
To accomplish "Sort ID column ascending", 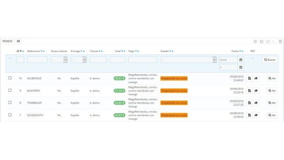I will point(23,51).
